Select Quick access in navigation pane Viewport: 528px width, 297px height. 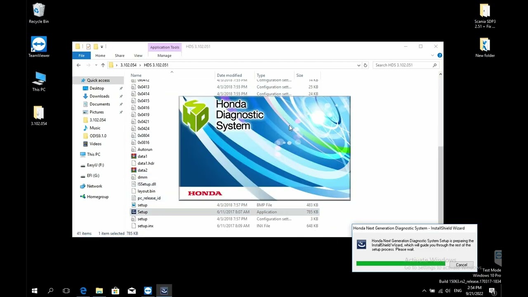(x=98, y=80)
